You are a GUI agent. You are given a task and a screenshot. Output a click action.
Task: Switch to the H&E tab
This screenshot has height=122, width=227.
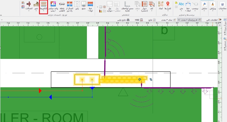(x=139, y=20)
